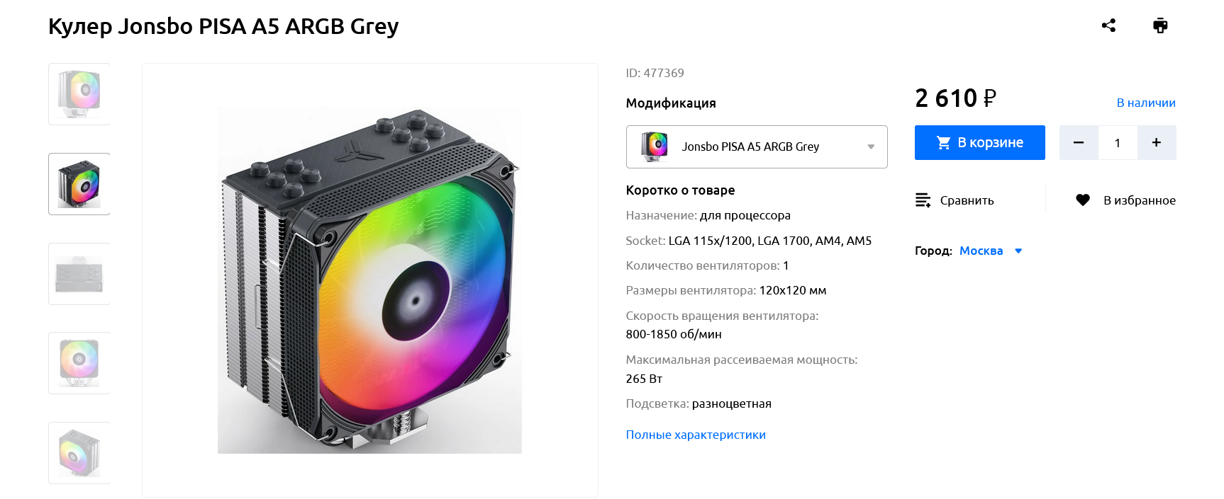
Task: Select the second black cooler thumbnail
Action: point(79,184)
